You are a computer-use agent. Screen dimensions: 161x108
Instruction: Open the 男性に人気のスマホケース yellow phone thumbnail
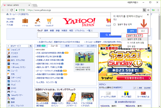(x=72, y=97)
